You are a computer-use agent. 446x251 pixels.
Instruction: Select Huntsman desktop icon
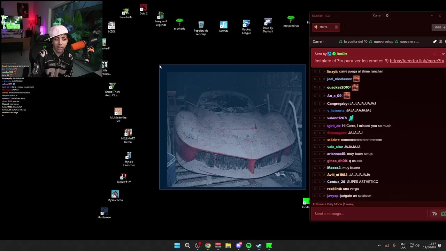point(104,213)
